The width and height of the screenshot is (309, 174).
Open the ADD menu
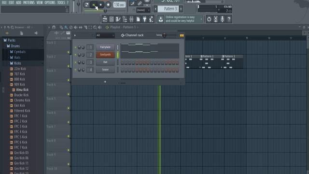pos(18,2)
